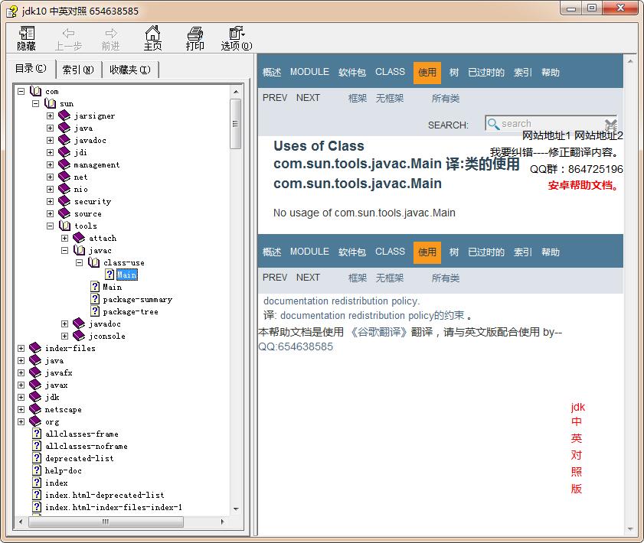Click the attach book icon

tap(79, 238)
